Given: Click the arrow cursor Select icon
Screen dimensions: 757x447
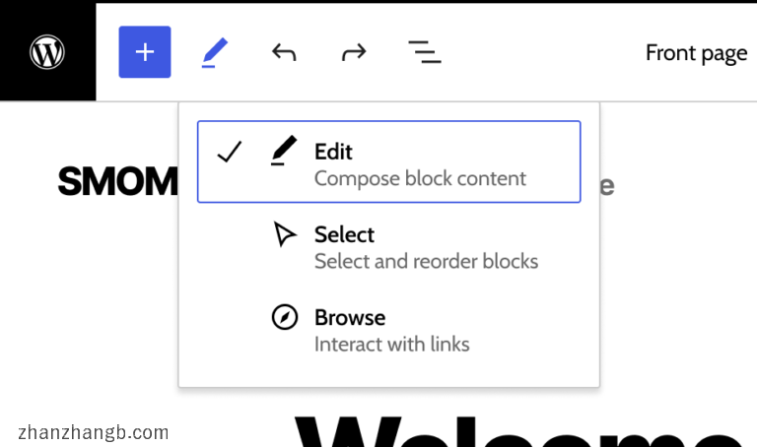Looking at the screenshot, I should [x=284, y=234].
